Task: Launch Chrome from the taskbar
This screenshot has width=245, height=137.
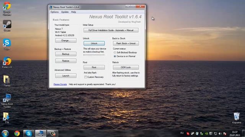Action: pos(17,134)
